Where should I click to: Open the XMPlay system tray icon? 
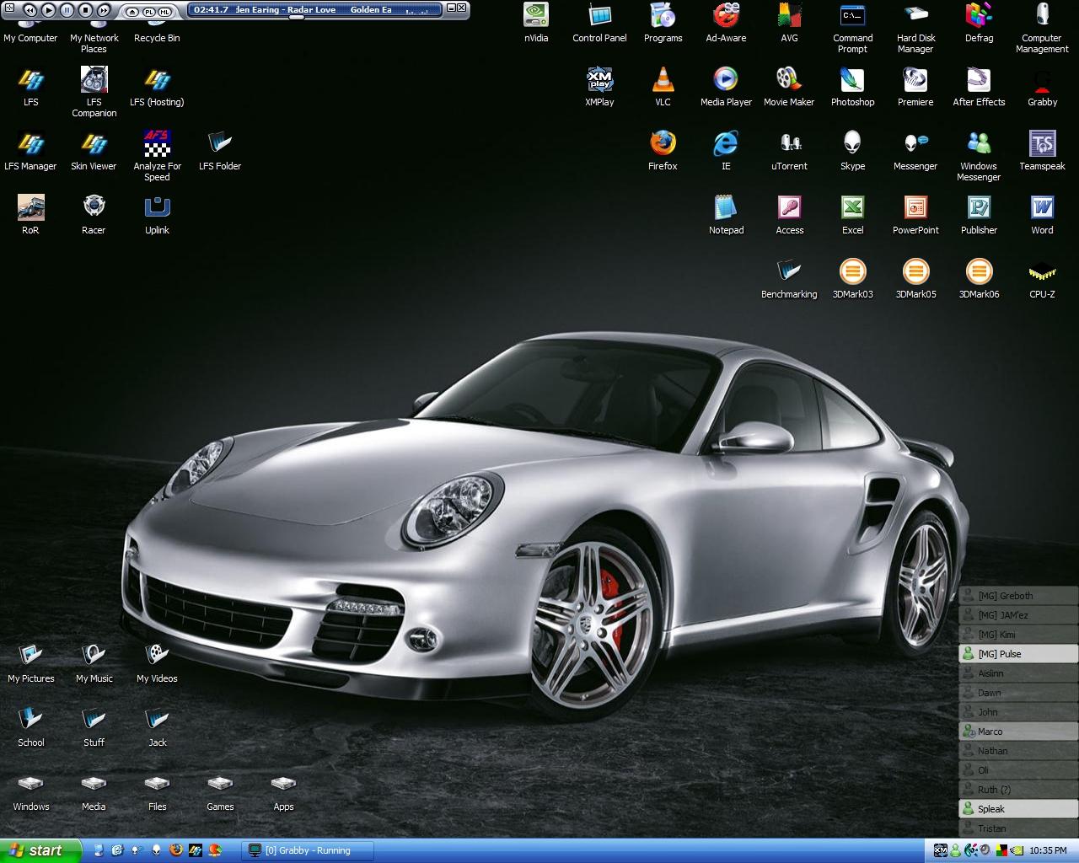point(941,850)
